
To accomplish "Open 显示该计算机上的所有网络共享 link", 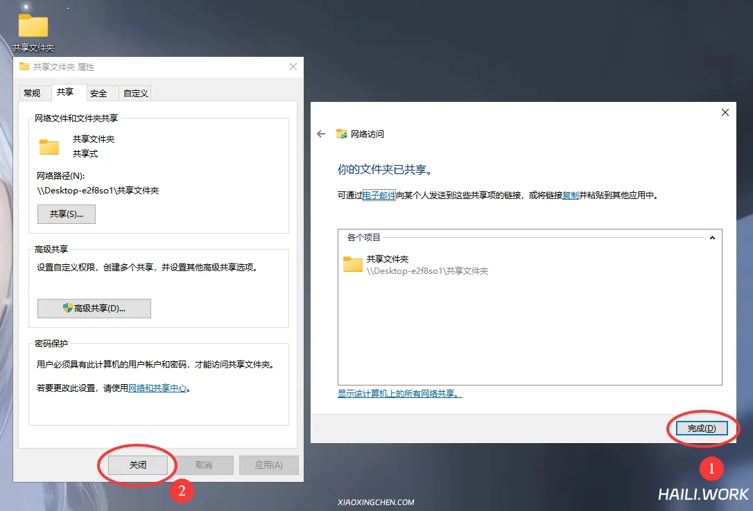I will point(399,394).
